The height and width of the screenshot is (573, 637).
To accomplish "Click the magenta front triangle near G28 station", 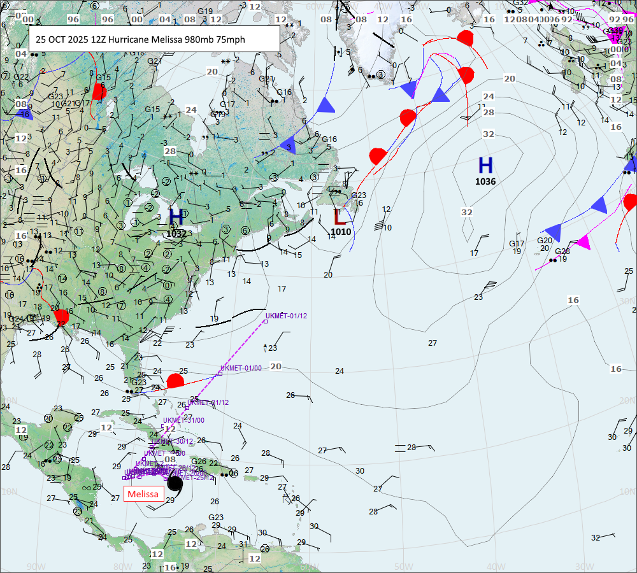I will click(x=582, y=243).
